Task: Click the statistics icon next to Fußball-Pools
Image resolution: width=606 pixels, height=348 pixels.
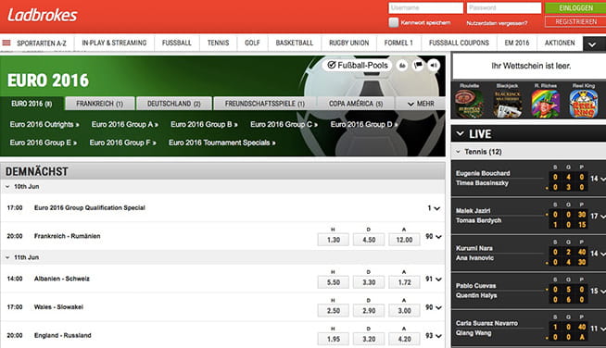Action: click(x=402, y=66)
